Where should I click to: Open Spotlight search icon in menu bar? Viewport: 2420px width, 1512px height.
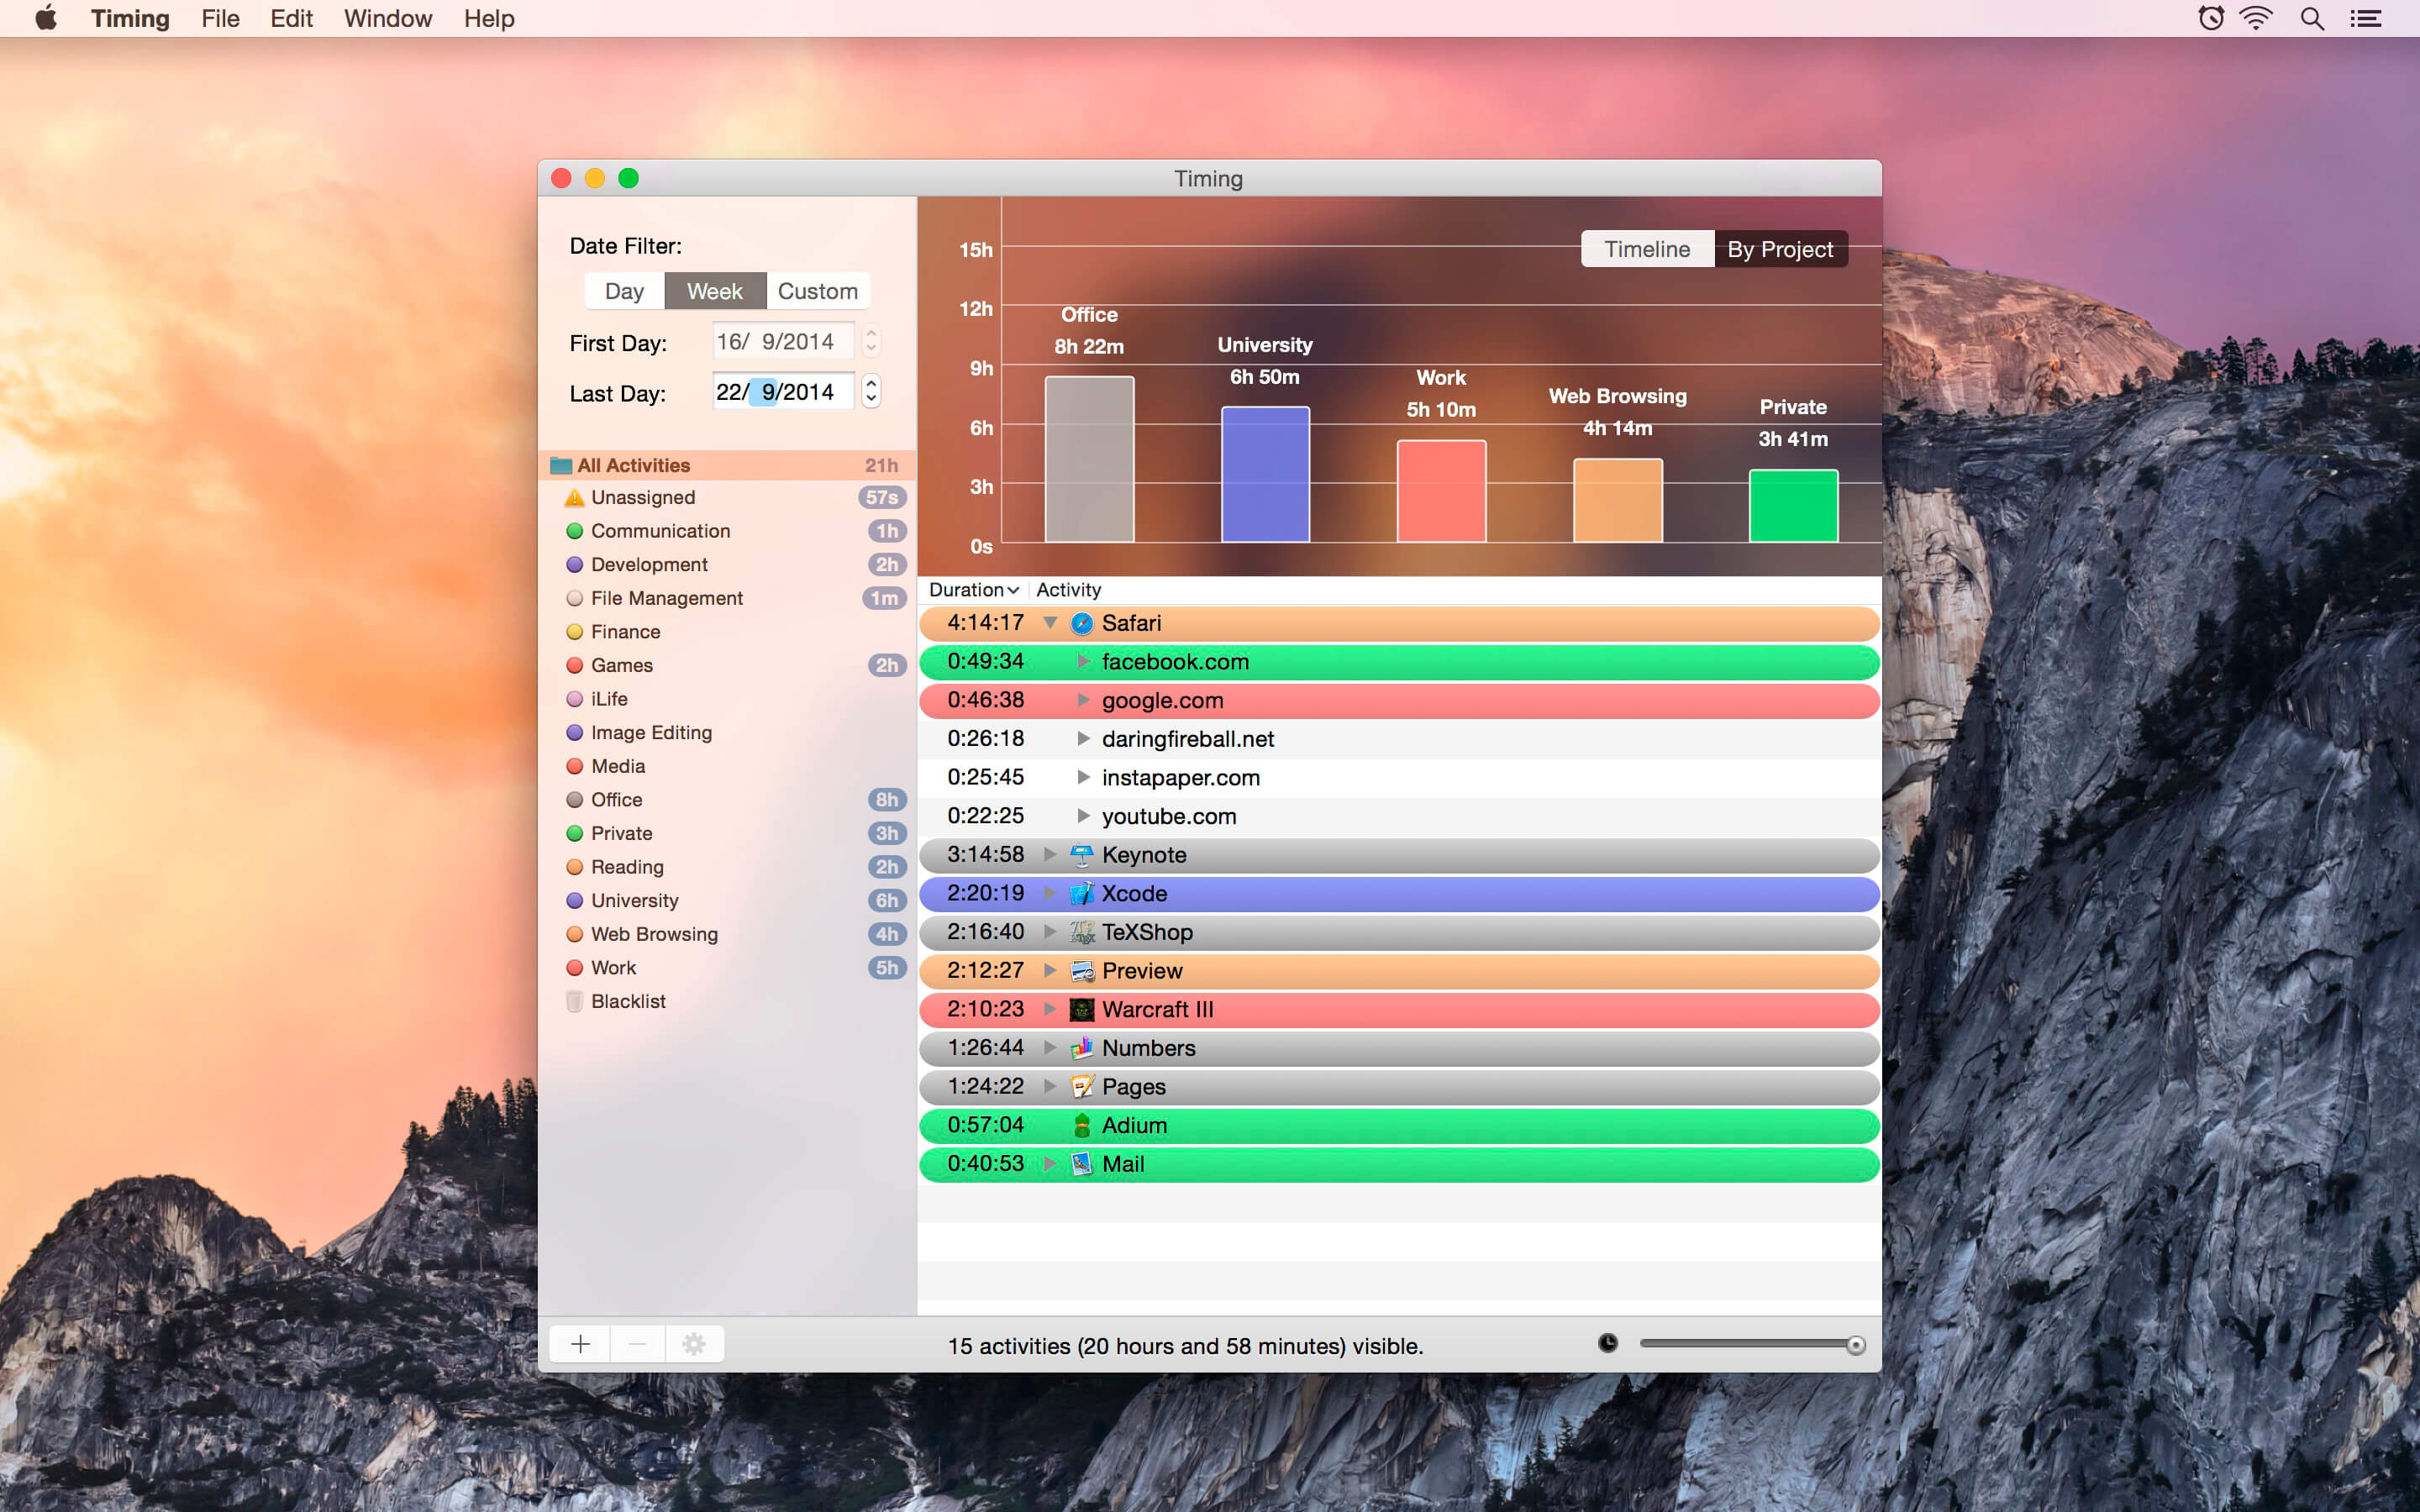2311,18
